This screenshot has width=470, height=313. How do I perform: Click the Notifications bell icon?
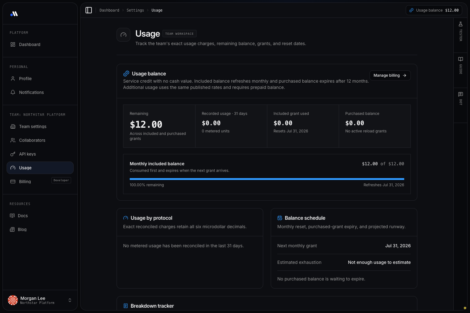click(13, 92)
